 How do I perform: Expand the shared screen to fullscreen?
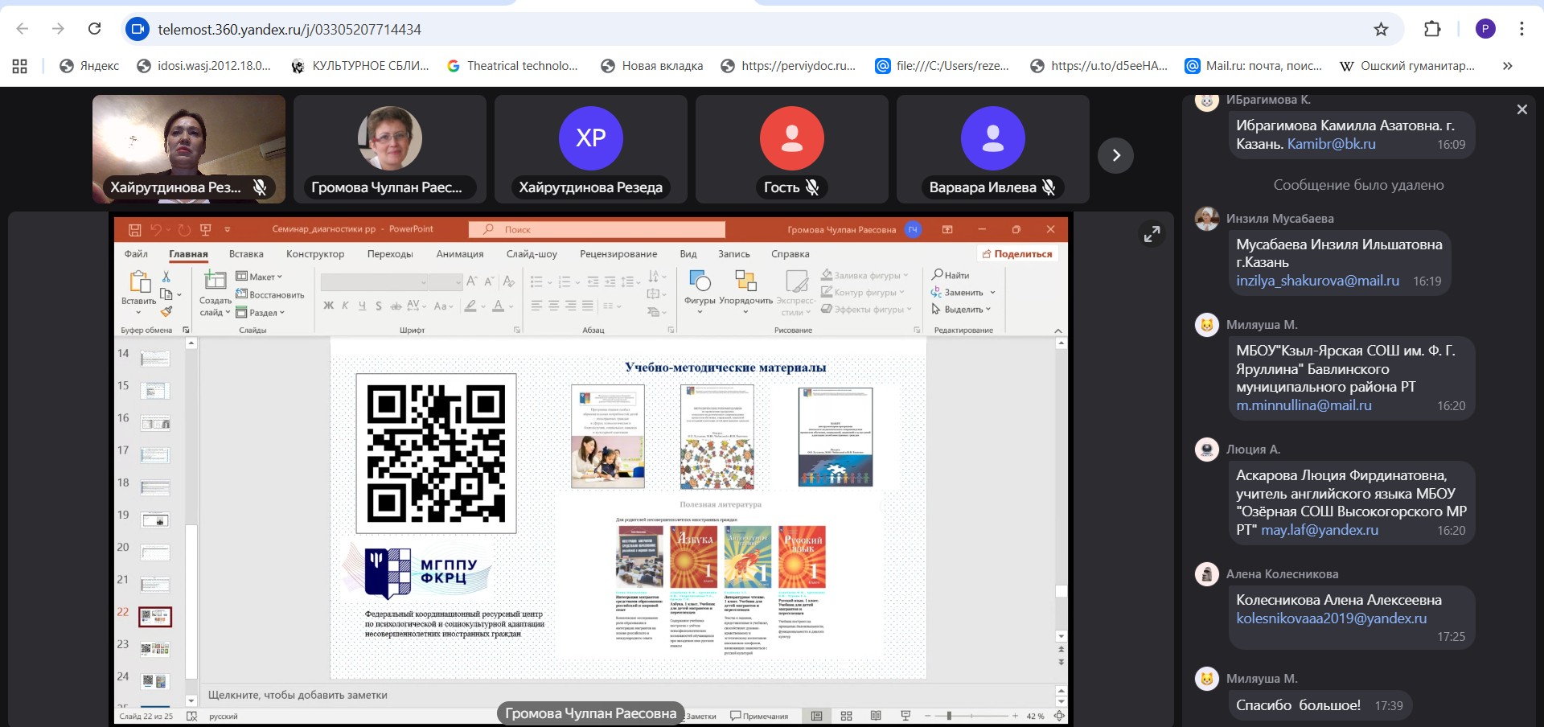pos(1152,234)
